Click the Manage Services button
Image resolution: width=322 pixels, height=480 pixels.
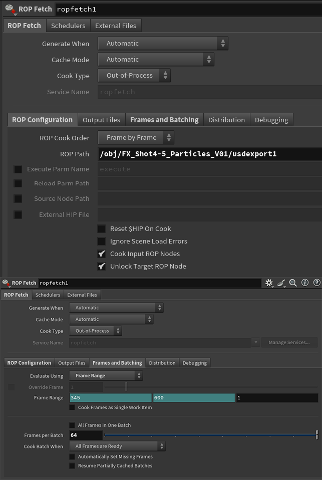pyautogui.click(x=288, y=343)
